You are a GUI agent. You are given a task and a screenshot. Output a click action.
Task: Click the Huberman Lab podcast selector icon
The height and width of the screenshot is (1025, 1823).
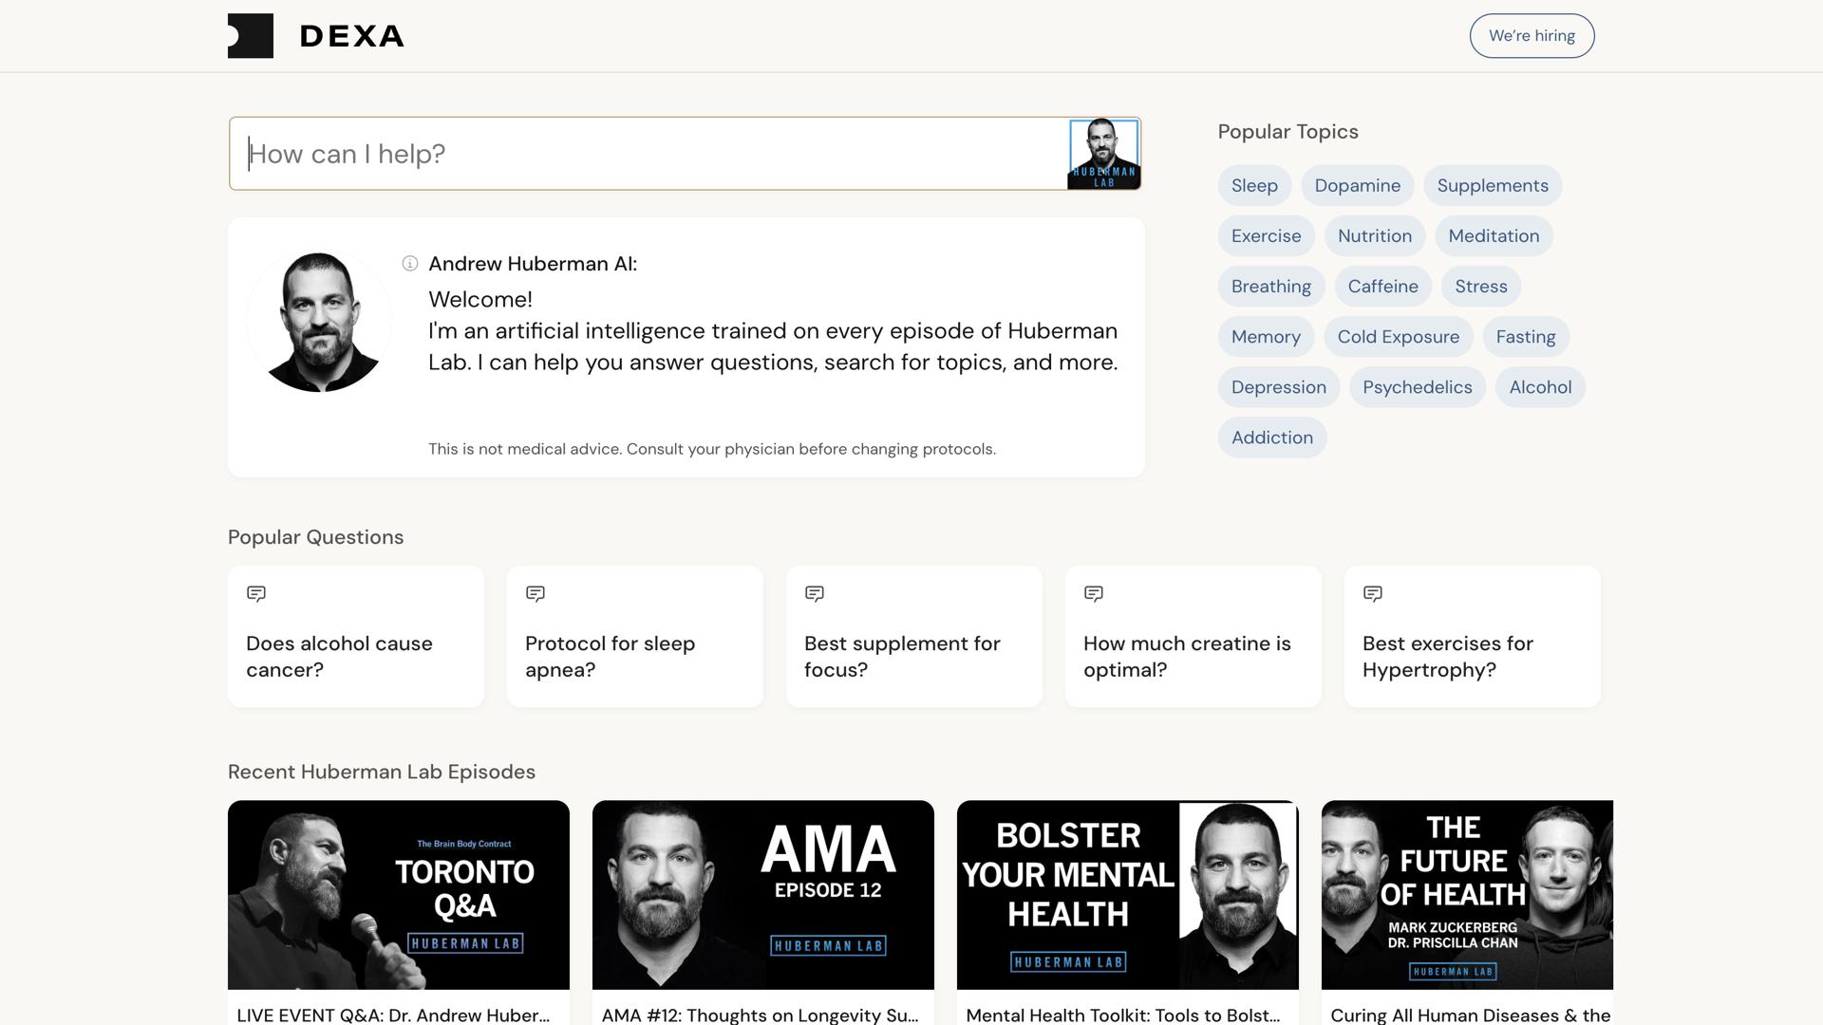pyautogui.click(x=1103, y=154)
